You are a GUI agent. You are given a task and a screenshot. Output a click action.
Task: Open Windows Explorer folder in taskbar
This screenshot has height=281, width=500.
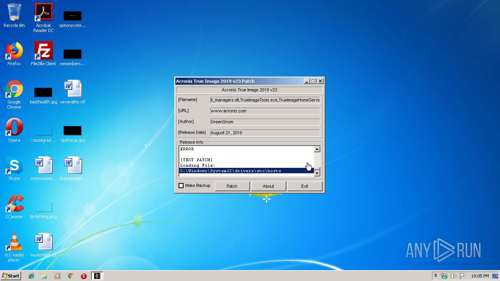click(x=44, y=276)
